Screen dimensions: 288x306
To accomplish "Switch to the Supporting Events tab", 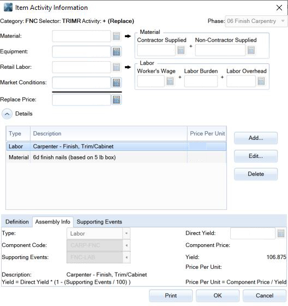I will click(99, 222).
